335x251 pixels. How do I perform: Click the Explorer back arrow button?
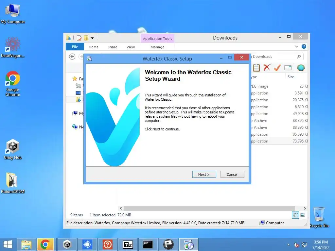pyautogui.click(x=72, y=57)
